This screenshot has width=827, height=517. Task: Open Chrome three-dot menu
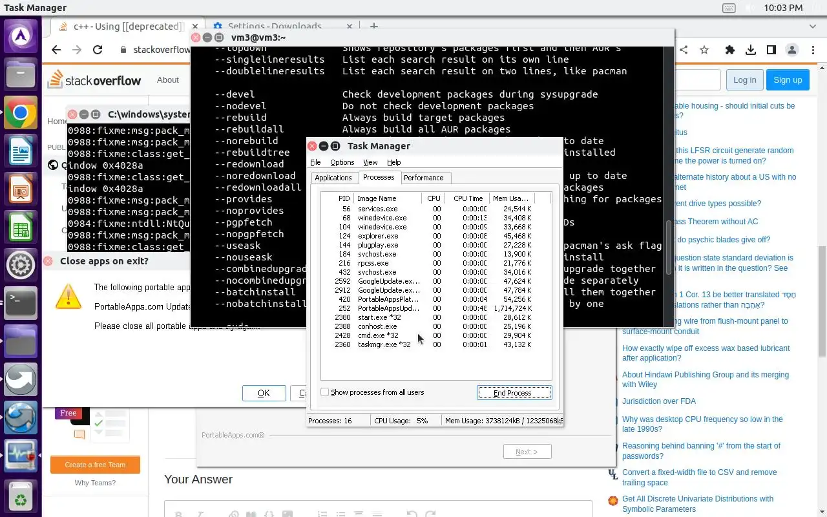coord(813,50)
